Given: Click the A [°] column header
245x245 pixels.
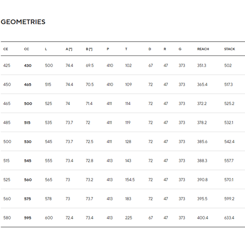Looking at the screenshot, I should pyautogui.click(x=69, y=49).
